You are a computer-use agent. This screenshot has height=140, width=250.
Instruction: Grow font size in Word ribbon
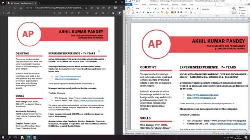[x=155, y=9]
